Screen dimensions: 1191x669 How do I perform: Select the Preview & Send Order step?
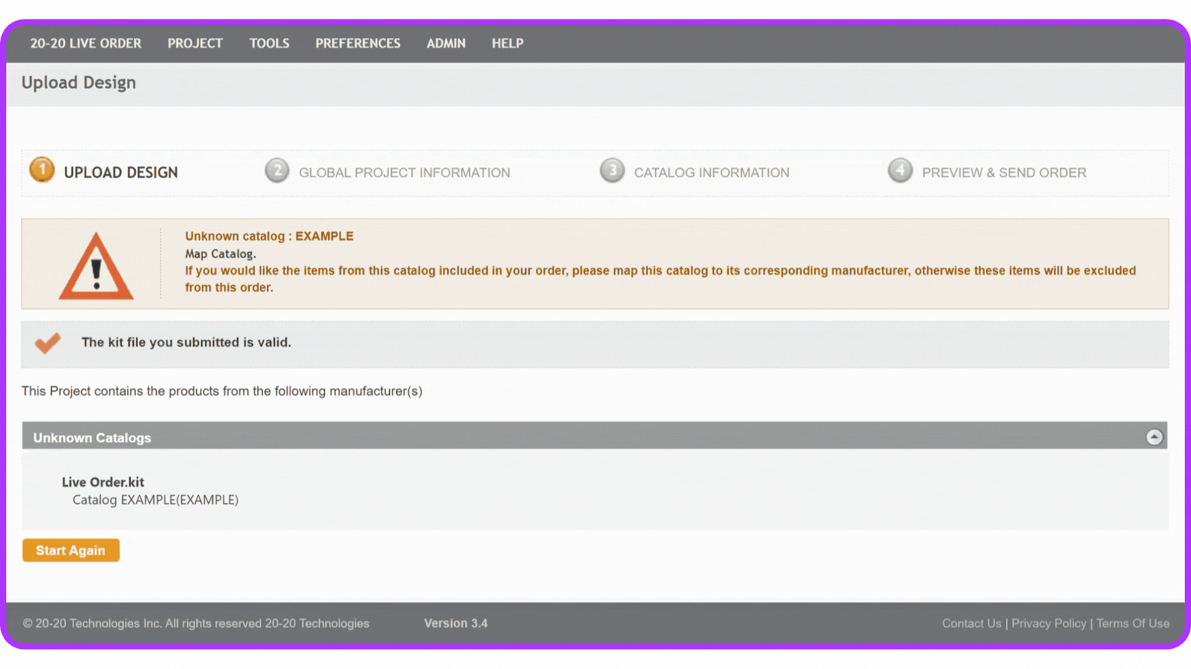pyautogui.click(x=1004, y=173)
